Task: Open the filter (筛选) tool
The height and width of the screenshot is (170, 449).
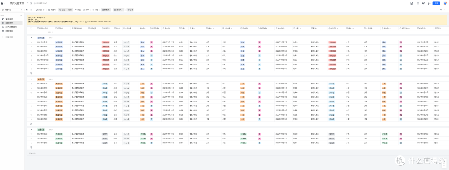Action: (x=78, y=10)
